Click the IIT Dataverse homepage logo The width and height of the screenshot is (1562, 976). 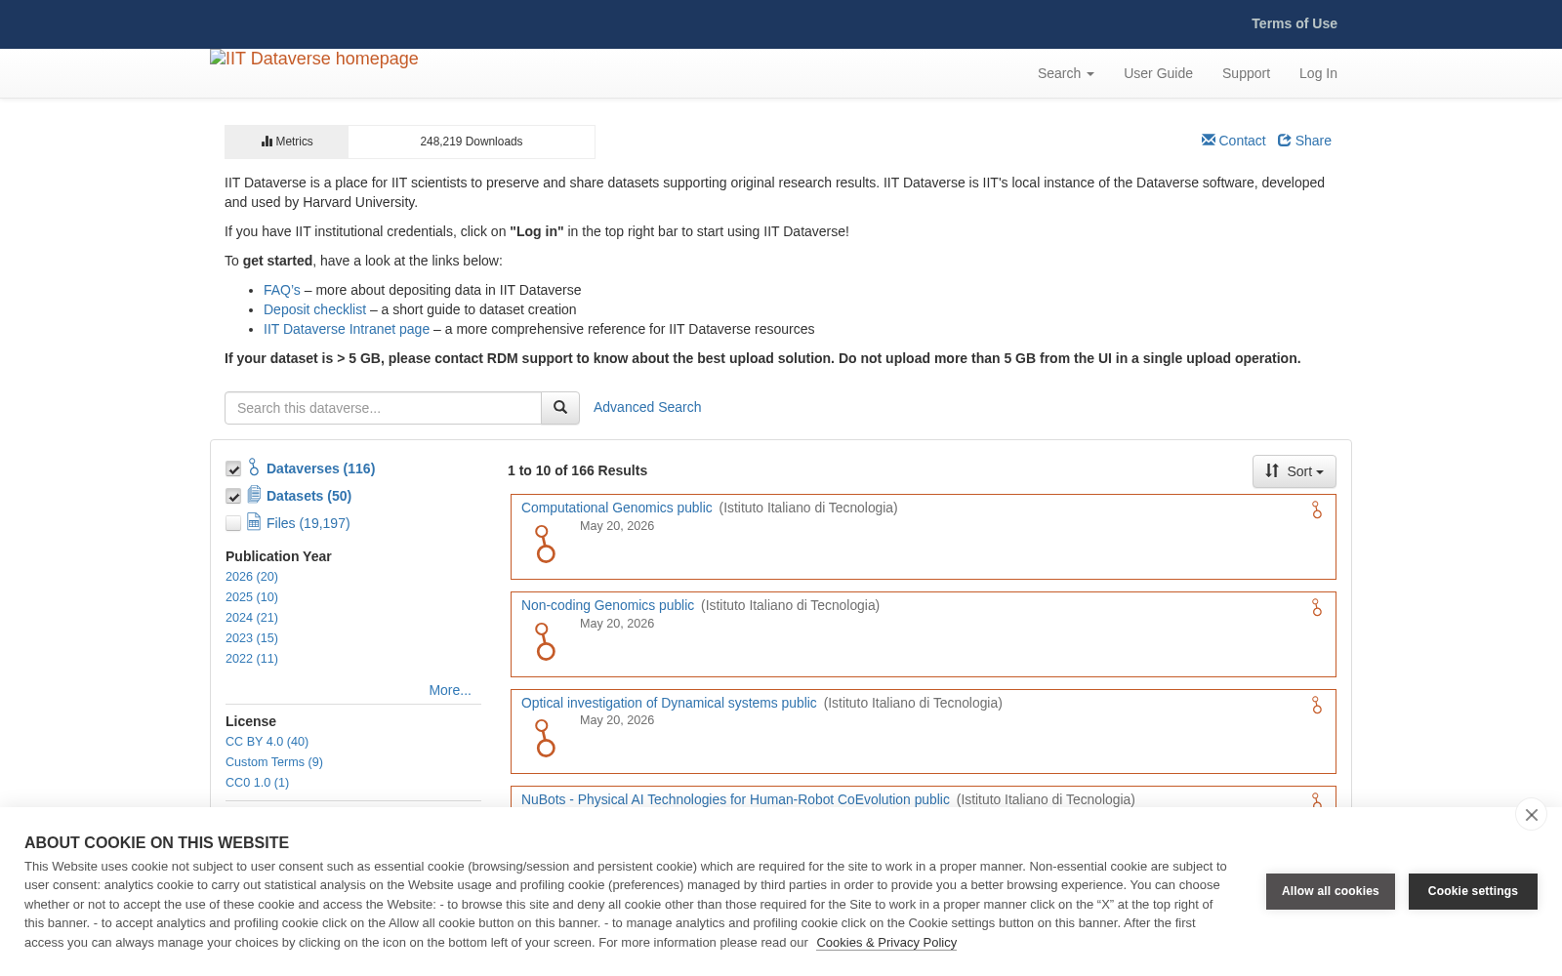(x=314, y=59)
